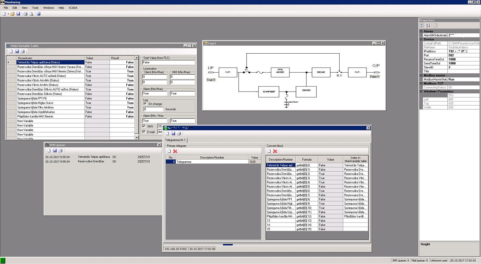The image size is (481, 264).
Task: Uncheck the SMS alarm checkbox
Action: pyautogui.click(x=144, y=126)
